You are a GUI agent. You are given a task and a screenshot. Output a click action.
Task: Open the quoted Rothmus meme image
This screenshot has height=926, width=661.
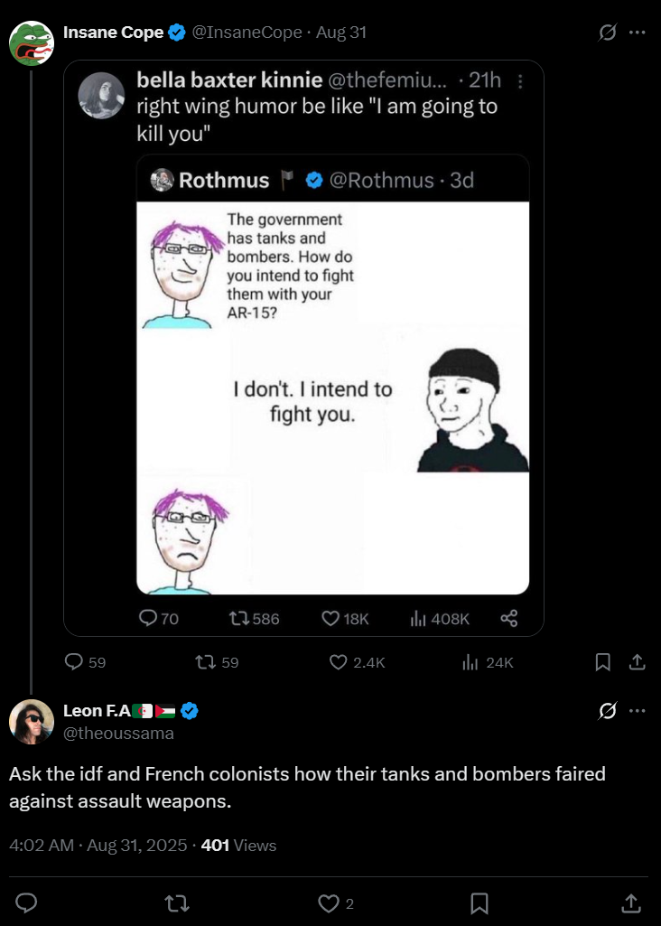pos(332,398)
